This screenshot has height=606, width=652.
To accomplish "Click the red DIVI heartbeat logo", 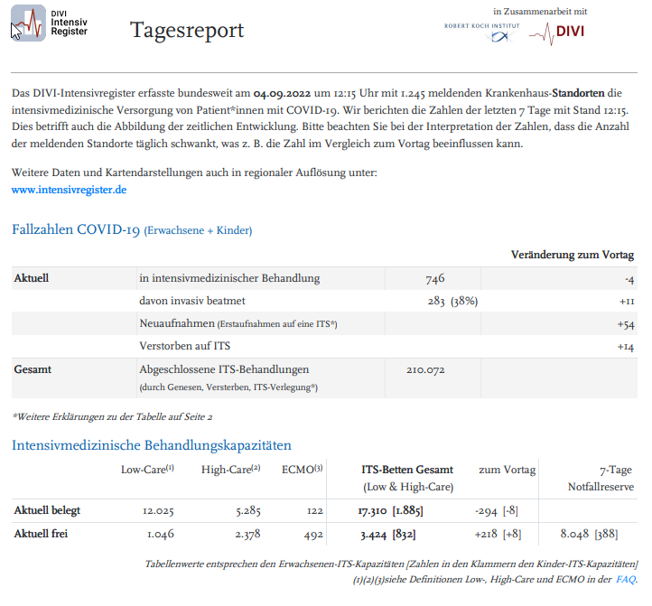I will [556, 33].
